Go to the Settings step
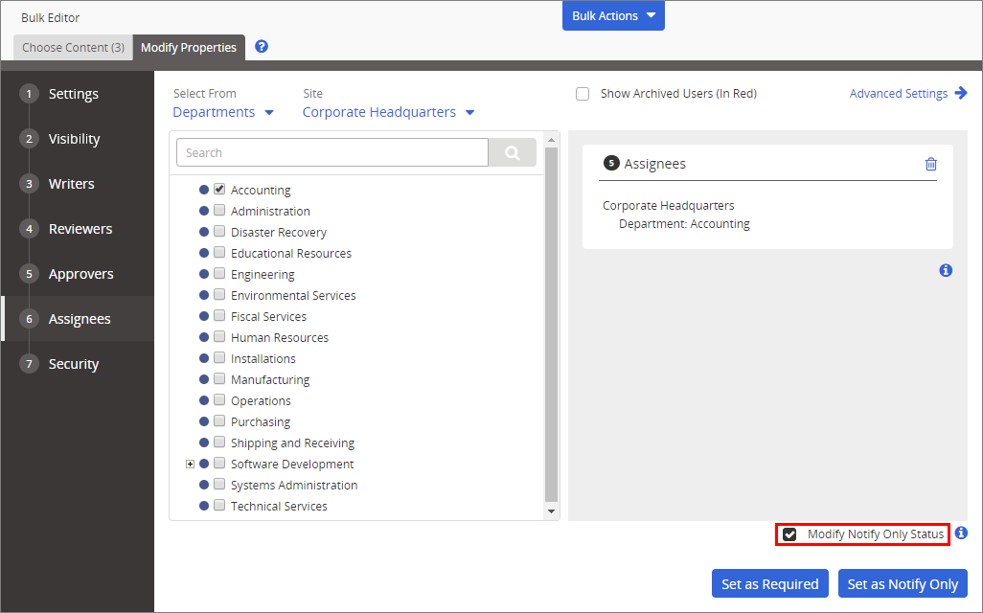This screenshot has width=983, height=613. (74, 94)
